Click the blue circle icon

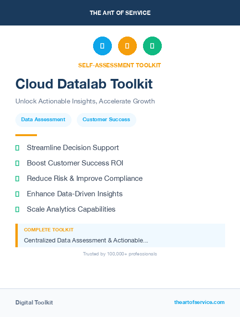102,46
